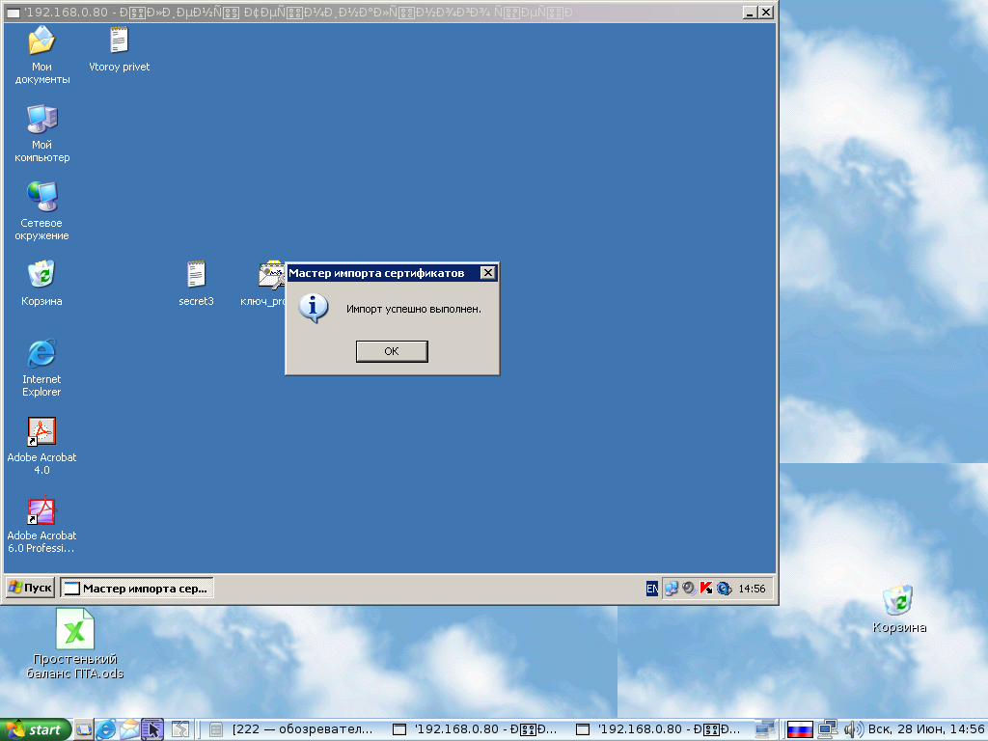Open Мои документы folder icon
This screenshot has width=988, height=741.
41,42
